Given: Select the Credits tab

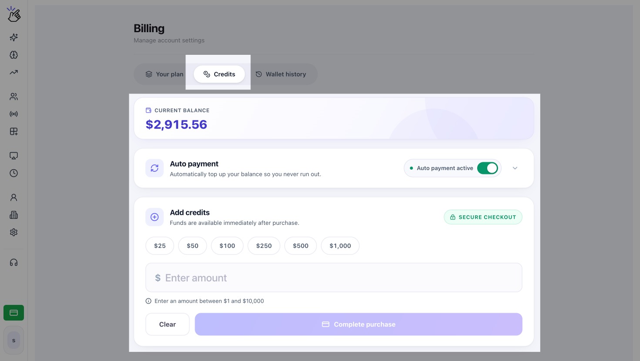Looking at the screenshot, I should coord(219,74).
